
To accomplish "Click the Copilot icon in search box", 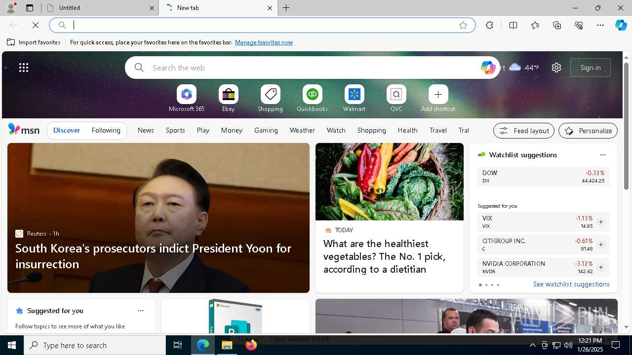I will click(487, 68).
